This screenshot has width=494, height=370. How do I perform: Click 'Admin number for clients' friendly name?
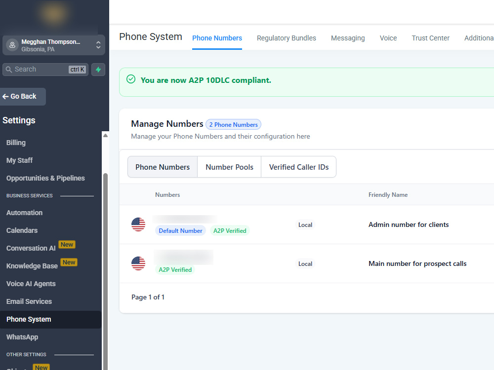point(409,224)
